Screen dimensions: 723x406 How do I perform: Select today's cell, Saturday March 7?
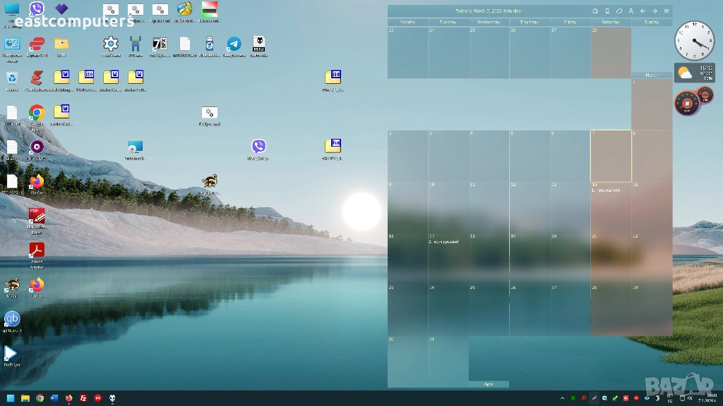point(611,156)
